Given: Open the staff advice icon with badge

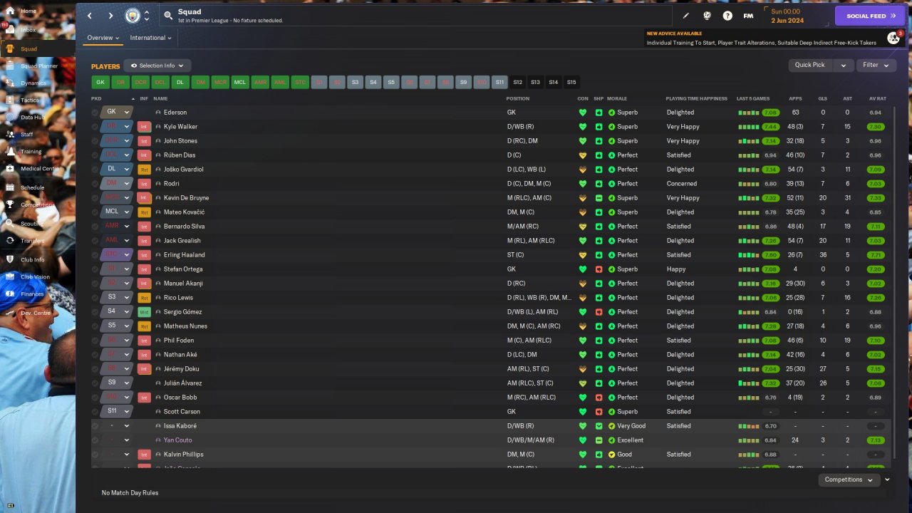Looking at the screenshot, I should pyautogui.click(x=893, y=38).
